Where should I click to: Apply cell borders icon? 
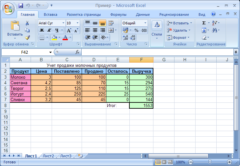42,38
